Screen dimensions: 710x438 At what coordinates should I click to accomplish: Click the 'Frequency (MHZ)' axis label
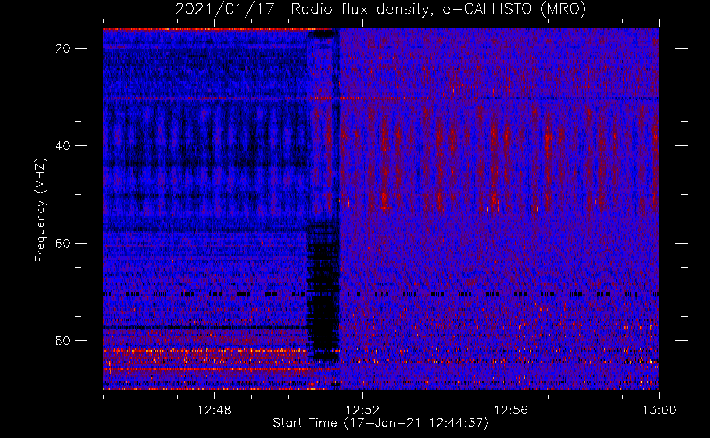pos(40,210)
